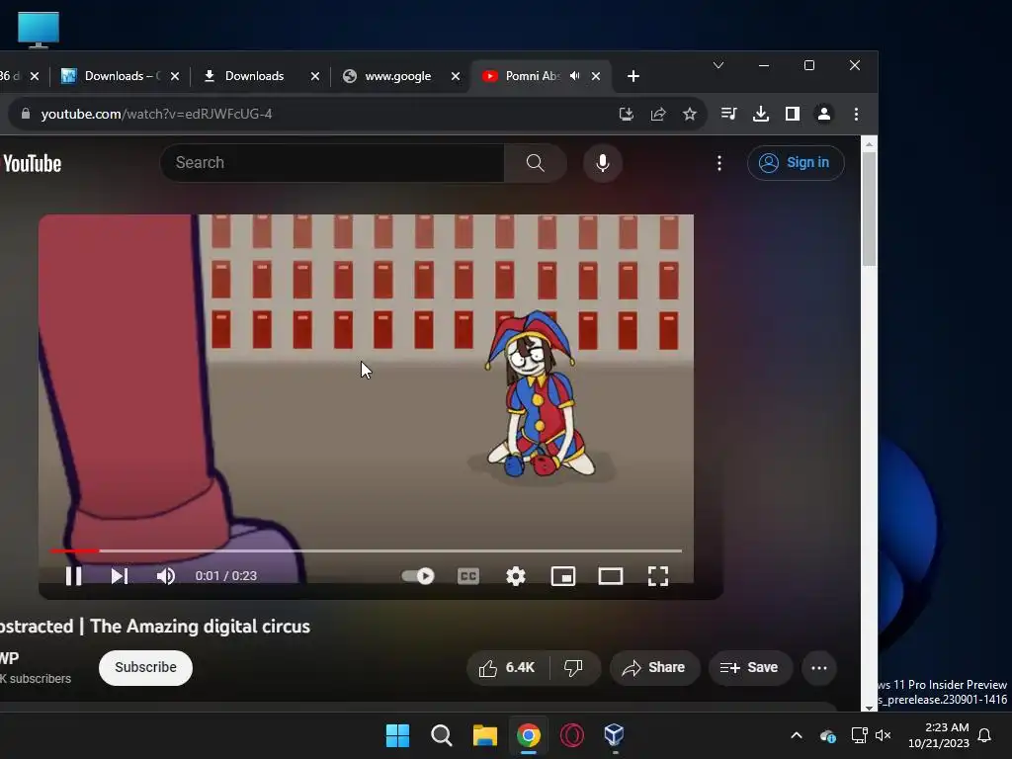Screen dimensions: 1012x759
Task: Click the search magnifier button
Action: (535, 163)
